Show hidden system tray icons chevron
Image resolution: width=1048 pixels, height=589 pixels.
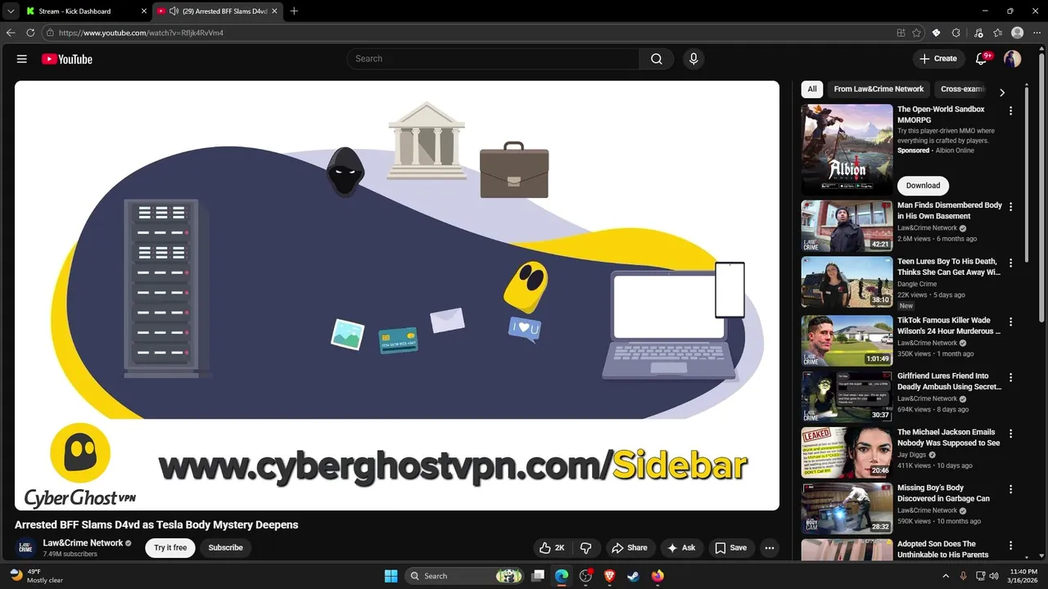tap(946, 576)
